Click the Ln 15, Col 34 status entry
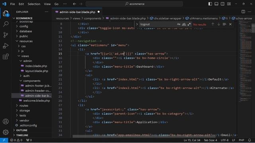 click(192, 140)
